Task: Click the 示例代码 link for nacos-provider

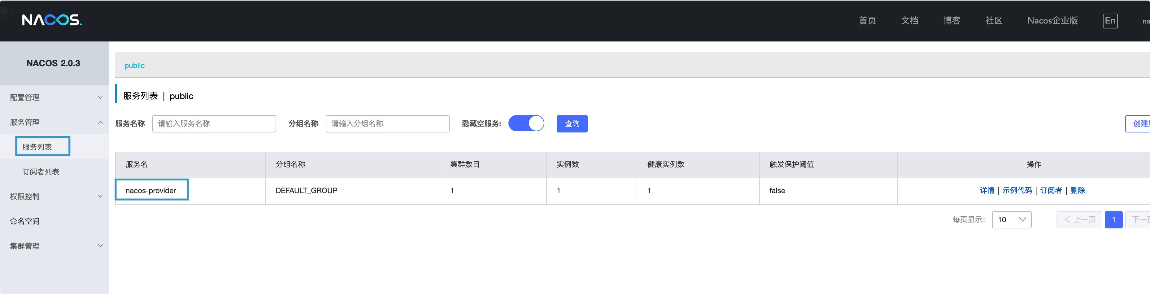Action: pos(1017,190)
